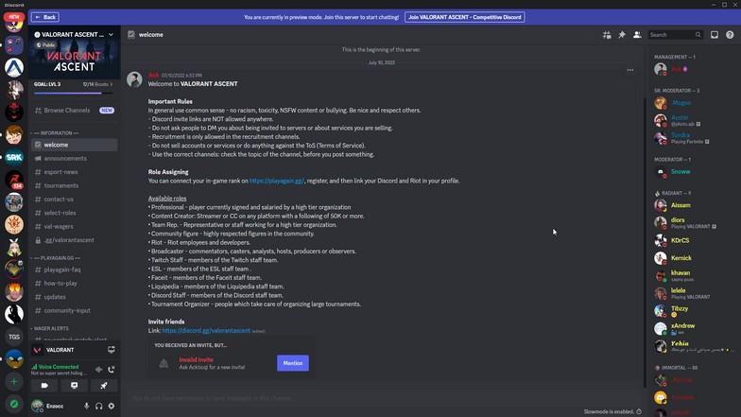Toggle headphones deafen

click(98, 406)
